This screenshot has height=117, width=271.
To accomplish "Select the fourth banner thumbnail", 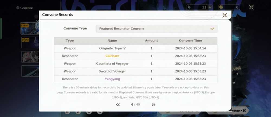I will pos(30,71).
